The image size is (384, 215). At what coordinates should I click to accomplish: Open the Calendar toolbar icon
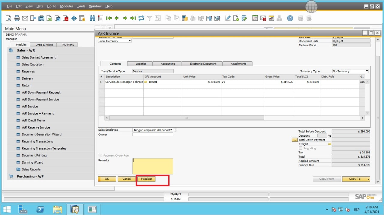click(x=271, y=18)
